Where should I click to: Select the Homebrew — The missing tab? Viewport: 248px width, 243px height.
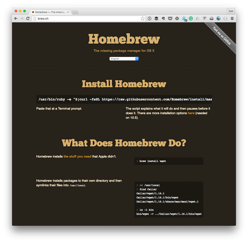[50, 12]
